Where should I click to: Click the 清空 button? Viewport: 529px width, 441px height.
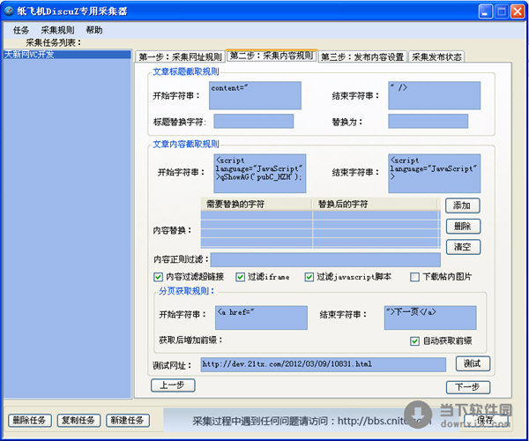tap(463, 247)
